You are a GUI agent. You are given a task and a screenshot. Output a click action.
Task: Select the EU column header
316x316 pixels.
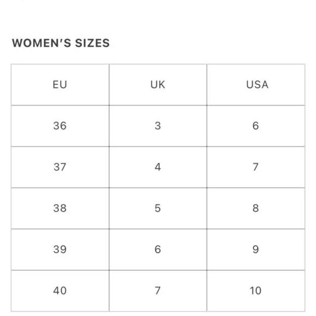[x=60, y=84]
